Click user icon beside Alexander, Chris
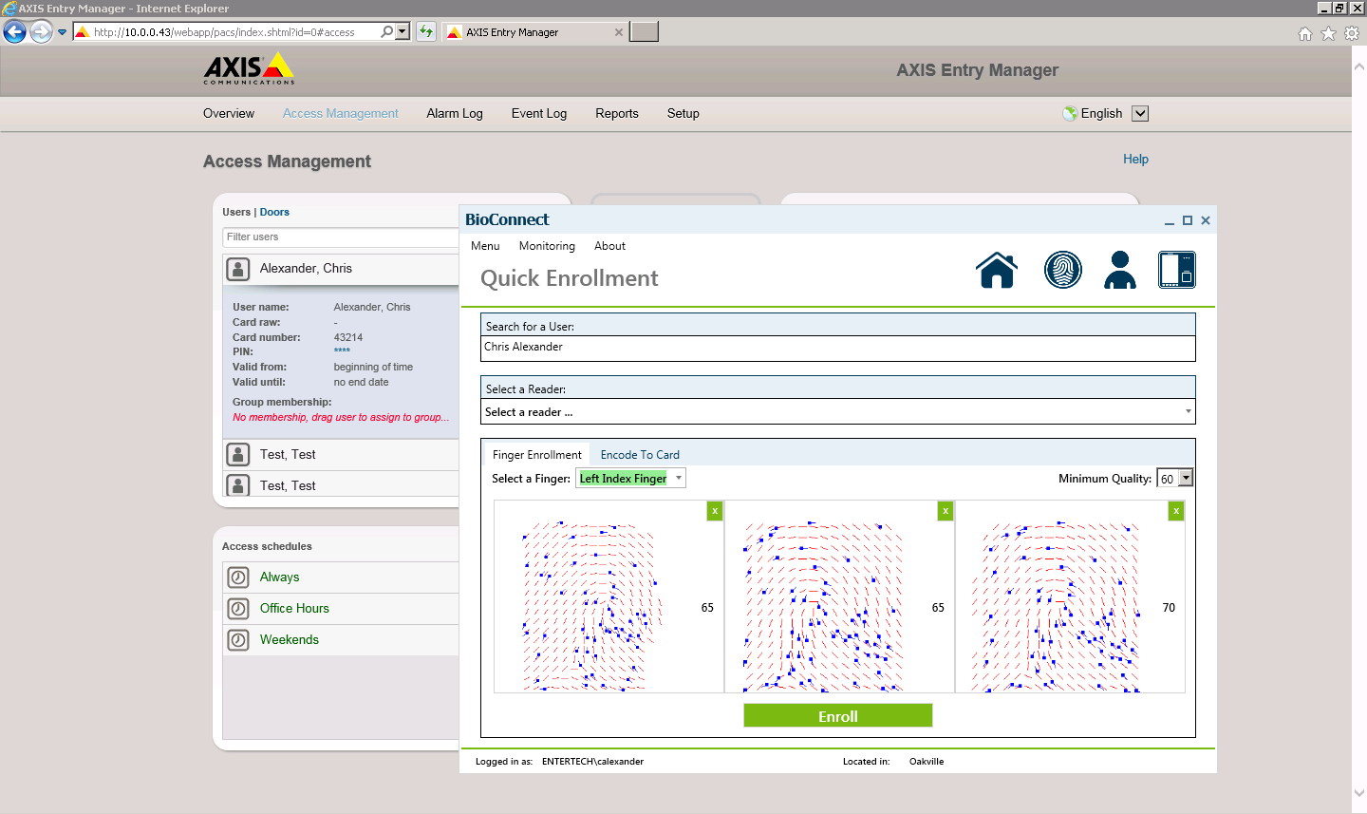Screen dimensions: 1367x814 click(238, 269)
